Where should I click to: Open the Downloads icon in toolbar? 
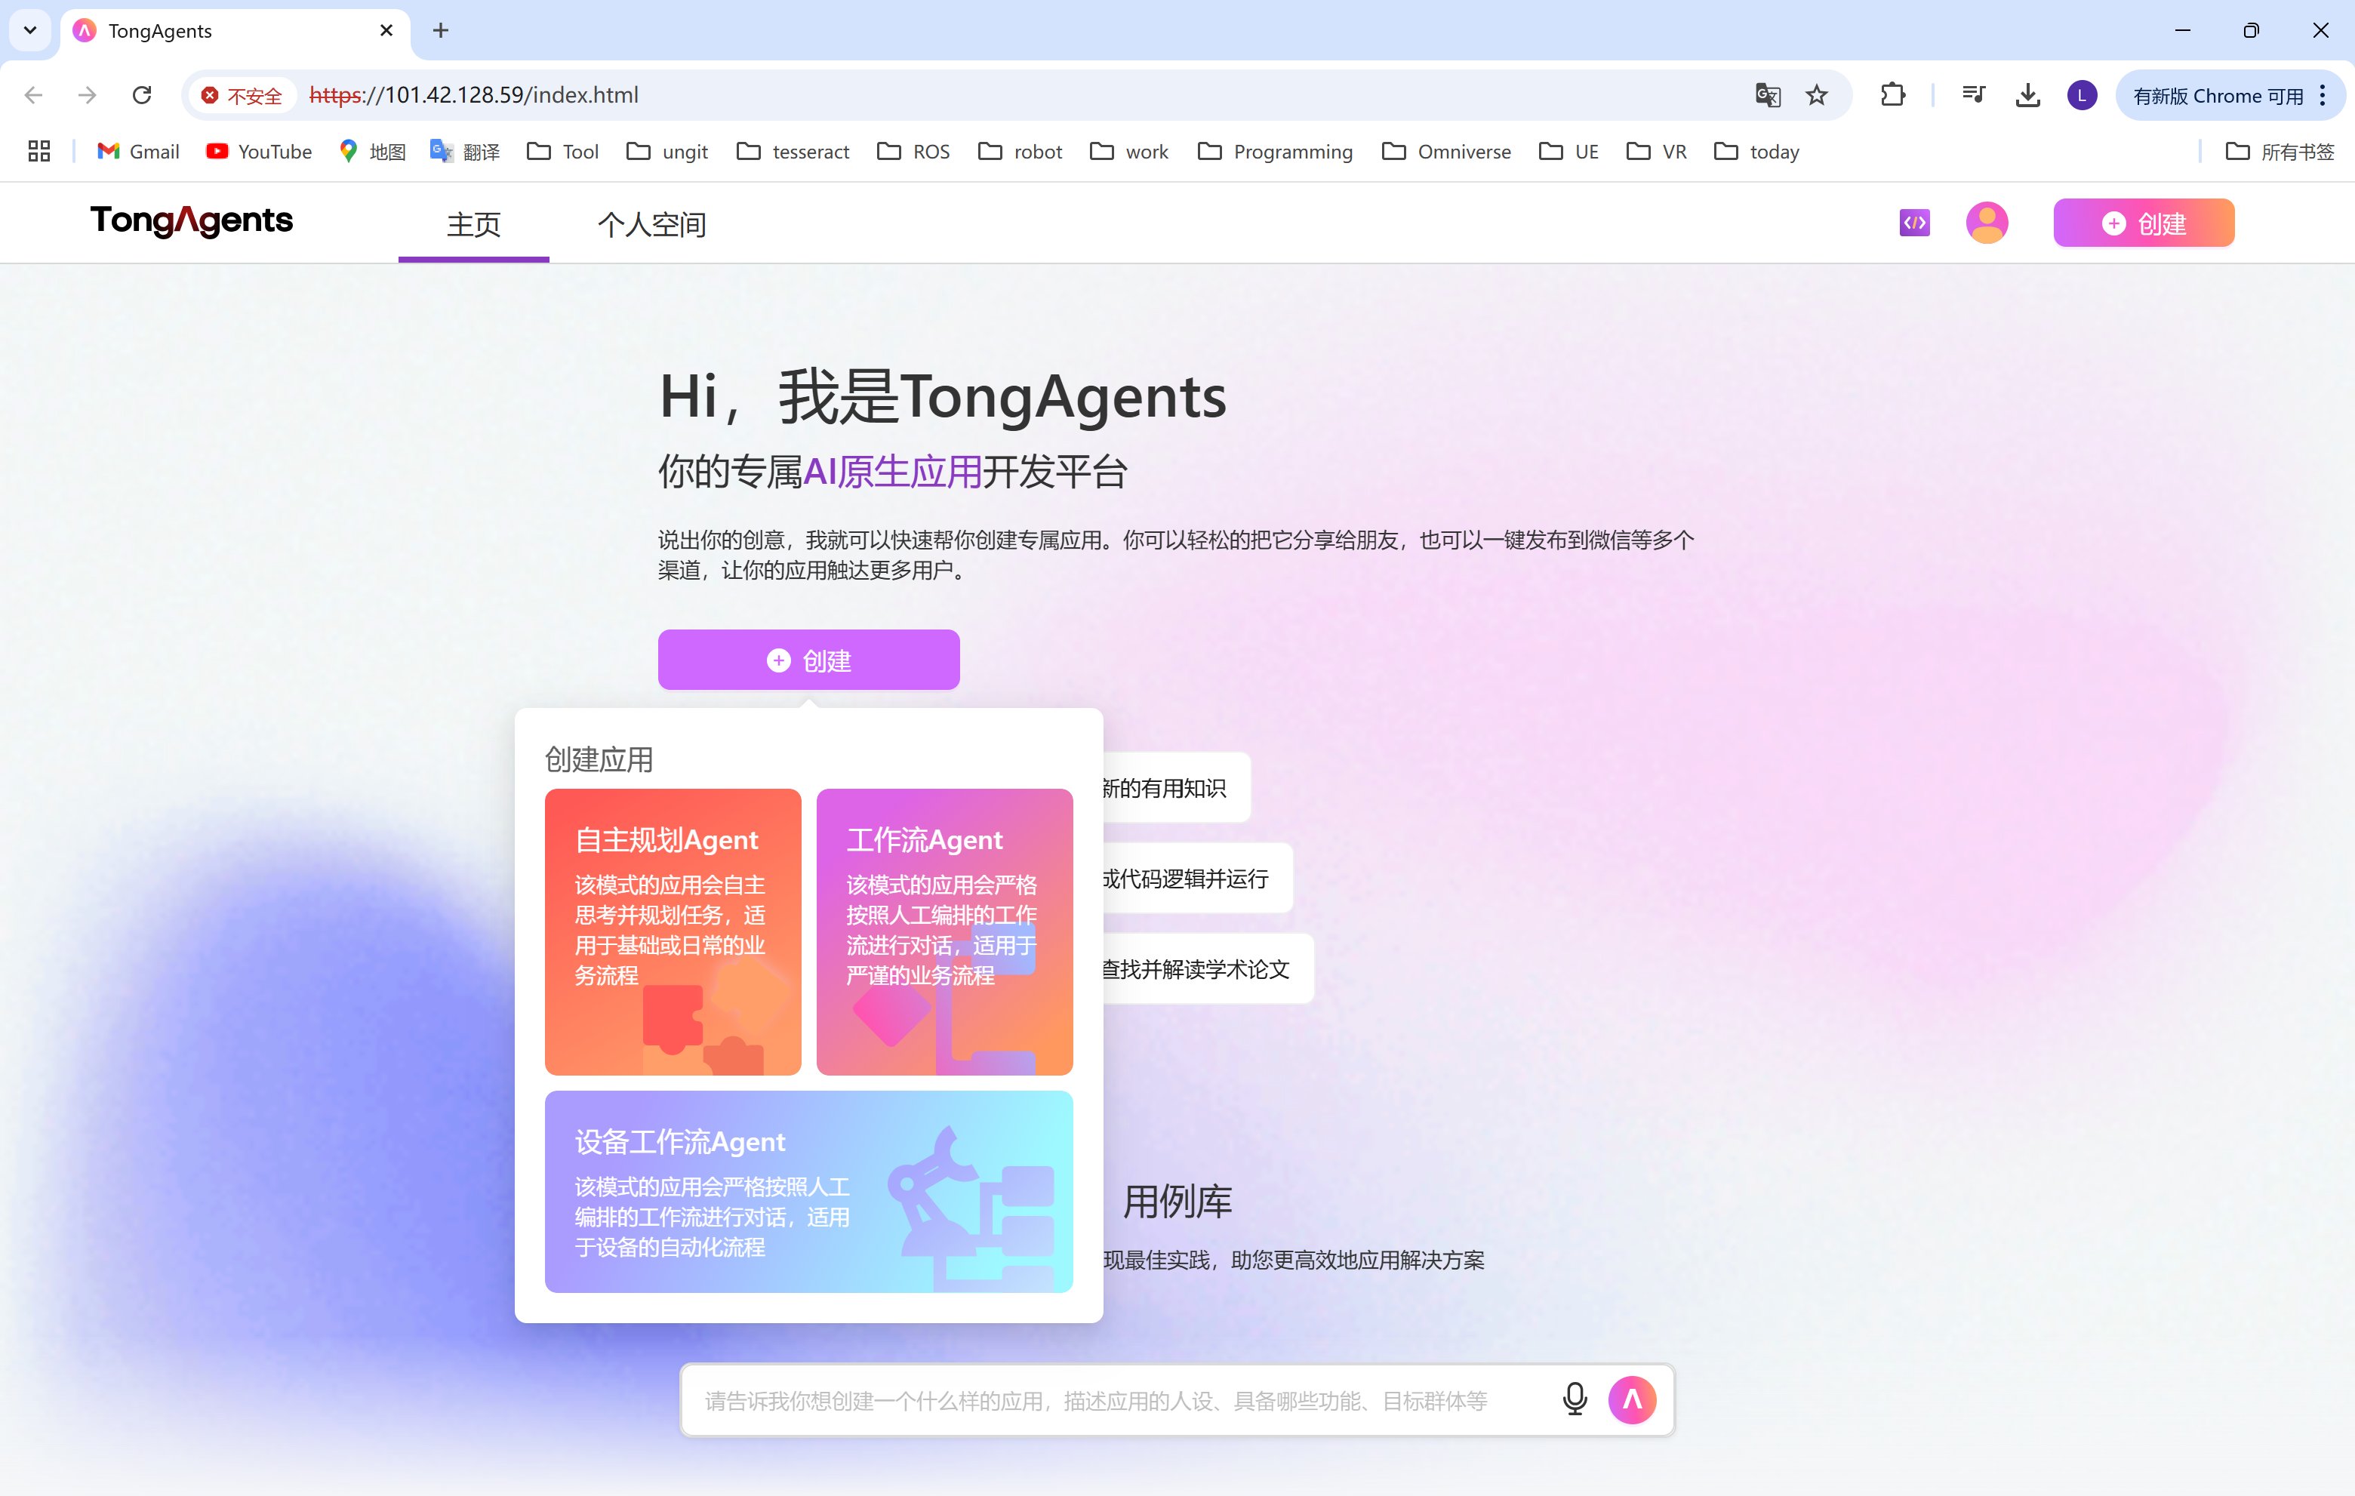coord(2027,95)
